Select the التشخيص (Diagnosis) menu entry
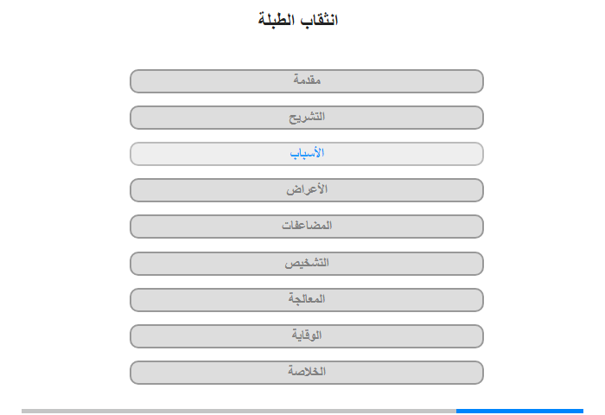 [x=307, y=263]
